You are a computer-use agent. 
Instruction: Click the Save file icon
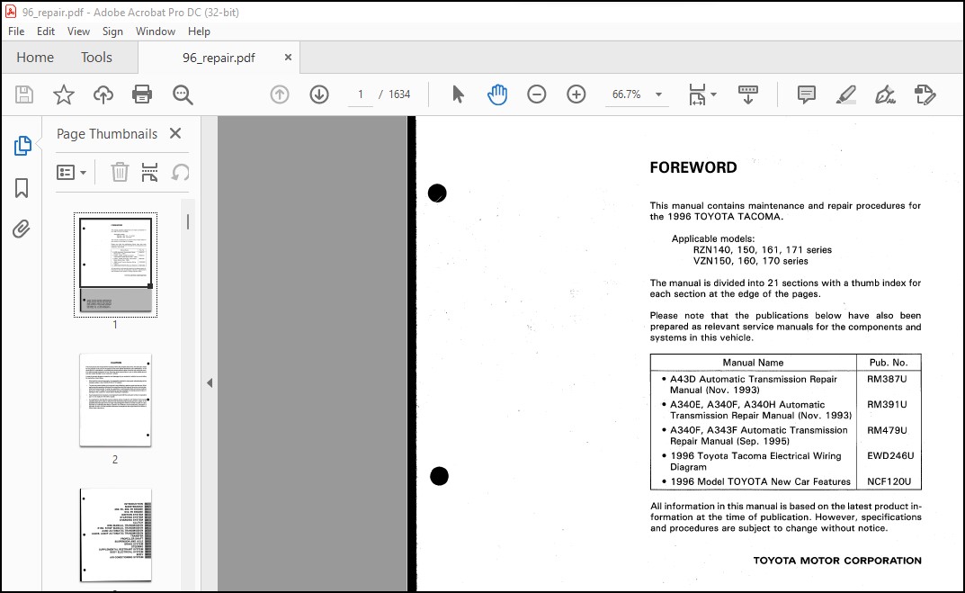[24, 94]
